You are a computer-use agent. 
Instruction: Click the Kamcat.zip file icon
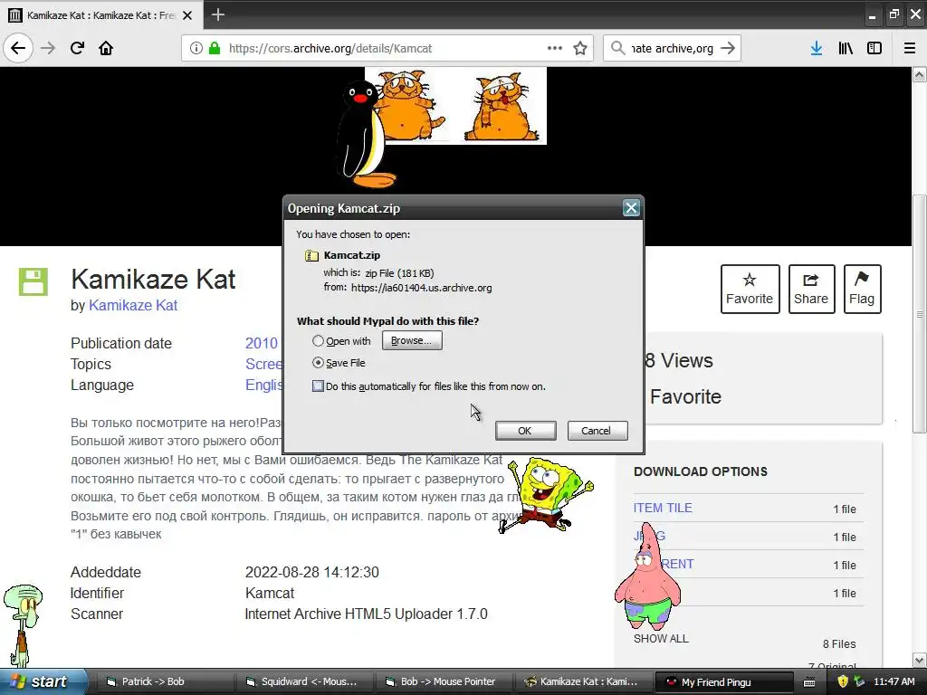pos(311,255)
